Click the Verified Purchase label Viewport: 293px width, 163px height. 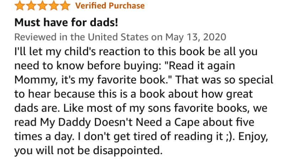point(110,6)
